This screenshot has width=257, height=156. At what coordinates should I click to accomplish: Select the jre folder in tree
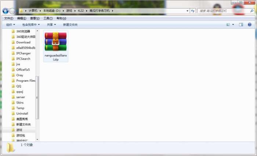pyautogui.click(x=18, y=64)
